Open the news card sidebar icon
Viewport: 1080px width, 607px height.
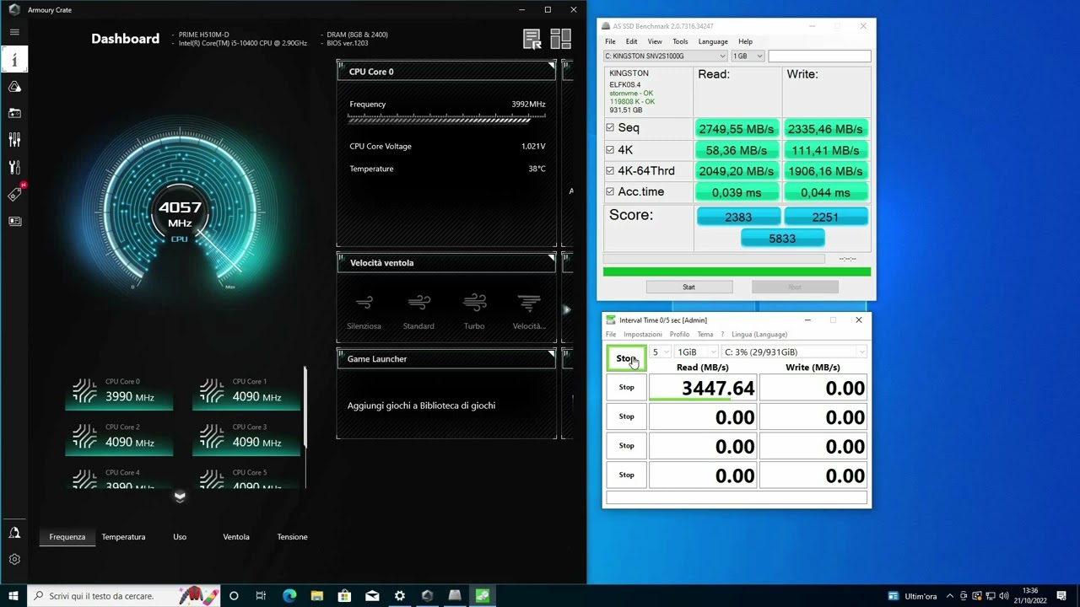click(14, 221)
